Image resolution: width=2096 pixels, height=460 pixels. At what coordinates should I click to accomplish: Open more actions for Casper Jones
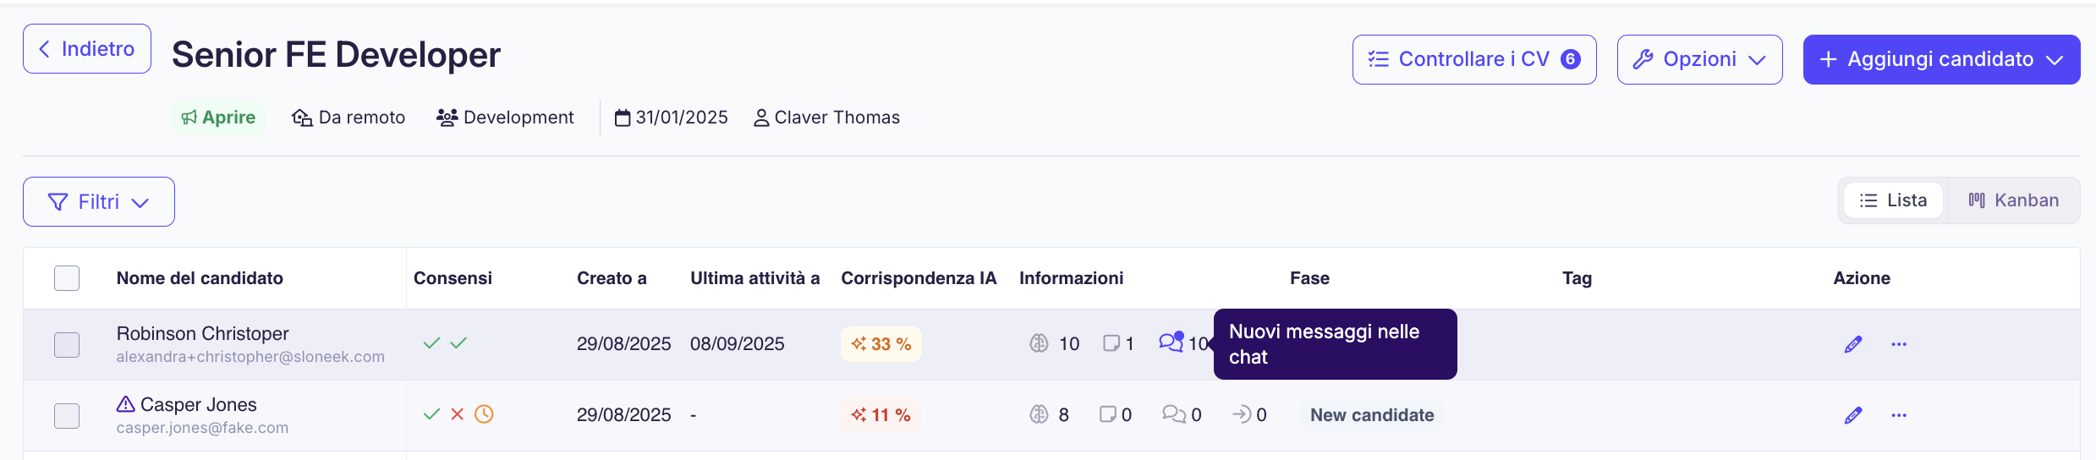pos(1899,415)
